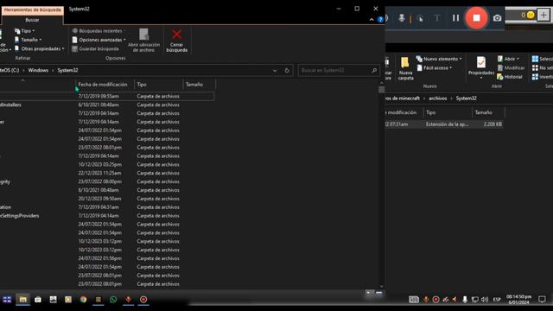Open the Tipo filter dropdown
Screen dimensions: 553x311
coord(25,31)
